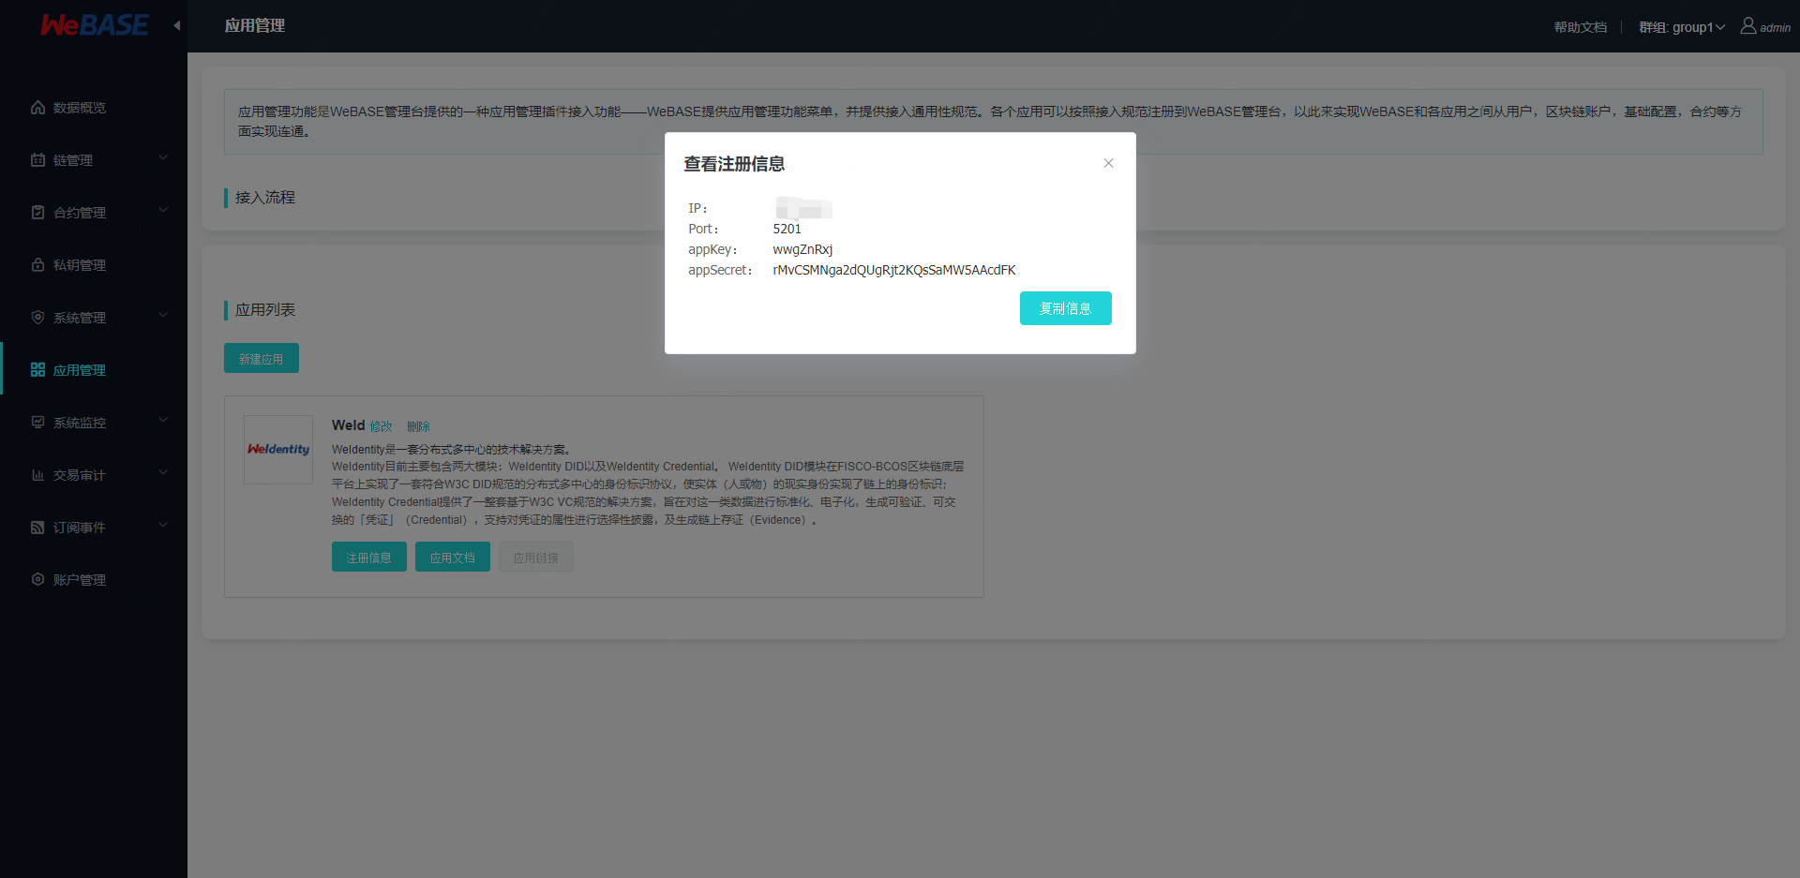Open the 新建应用 button
Image resolution: width=1800 pixels, height=878 pixels.
pos(261,357)
